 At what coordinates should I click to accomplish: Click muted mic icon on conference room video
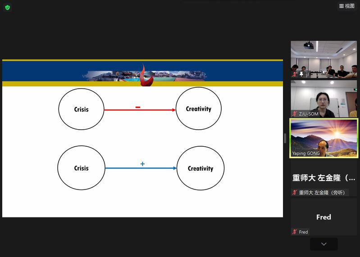click(x=295, y=74)
